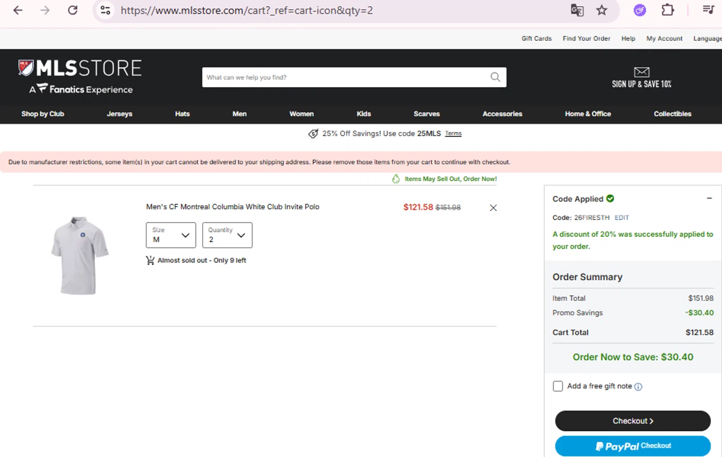Viewport: 722px width, 457px height.
Task: Click the Promo Savings -$30.40 amount
Action: [699, 313]
